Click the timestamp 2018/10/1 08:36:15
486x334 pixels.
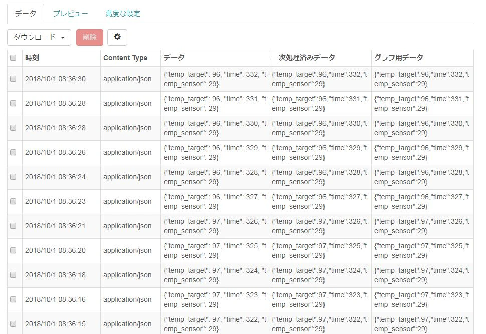pyautogui.click(x=55, y=324)
